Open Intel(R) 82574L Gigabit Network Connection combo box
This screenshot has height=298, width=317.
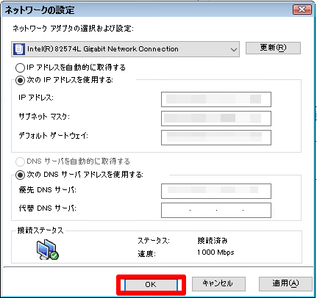(125, 49)
